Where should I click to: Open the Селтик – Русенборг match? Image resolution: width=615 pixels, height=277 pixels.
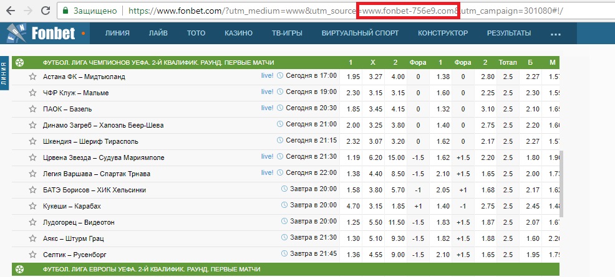[x=75, y=255]
